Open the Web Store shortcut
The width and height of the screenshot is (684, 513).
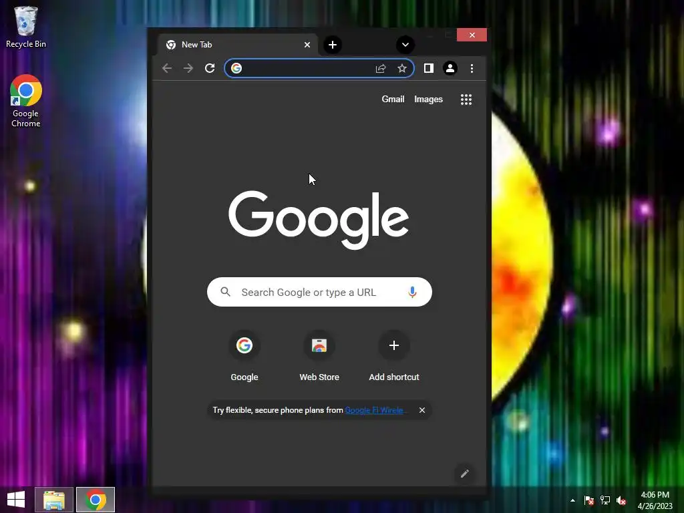pyautogui.click(x=319, y=357)
